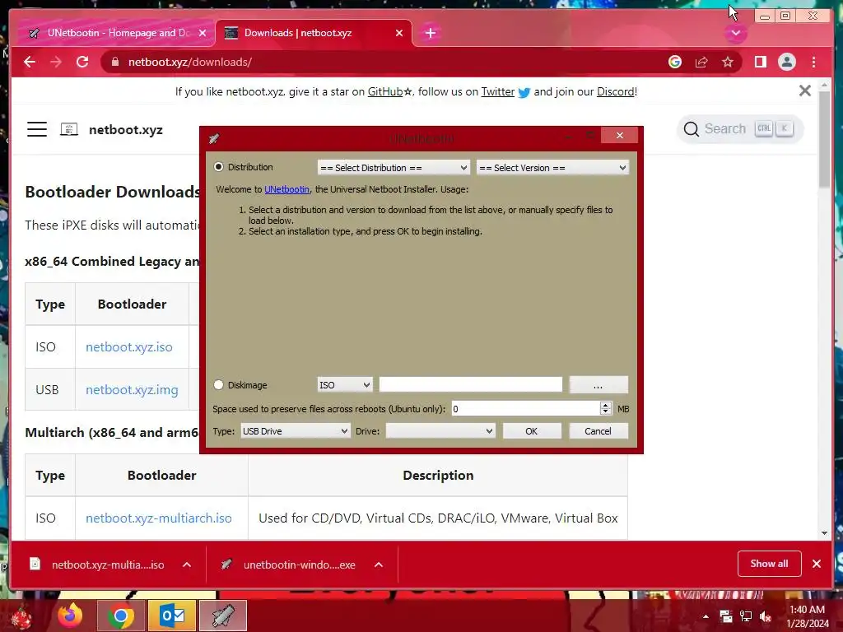This screenshot has height=632, width=843.
Task: Decrease persistence space with down arrow
Action: tap(605, 412)
